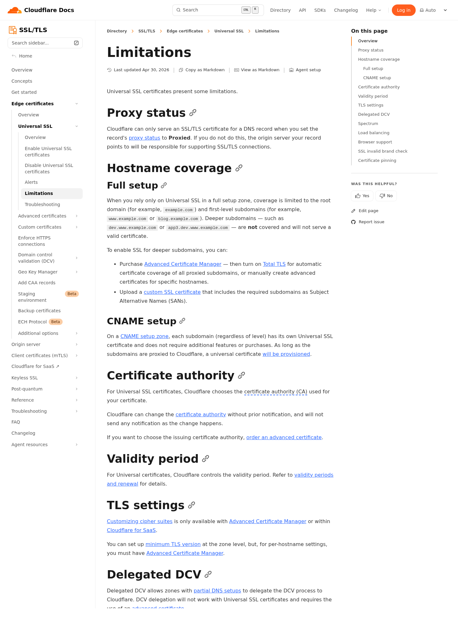This screenshot has height=636, width=458.
Task: Open Staging environment beta sidebar item
Action: coord(48,297)
